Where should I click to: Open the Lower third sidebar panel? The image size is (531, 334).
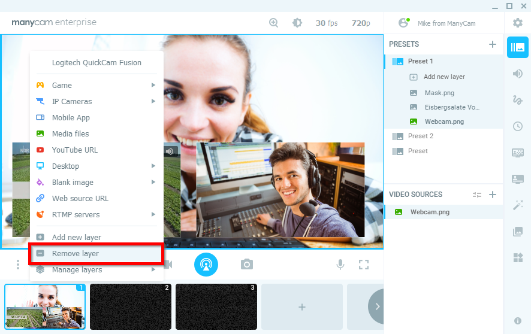(x=517, y=179)
